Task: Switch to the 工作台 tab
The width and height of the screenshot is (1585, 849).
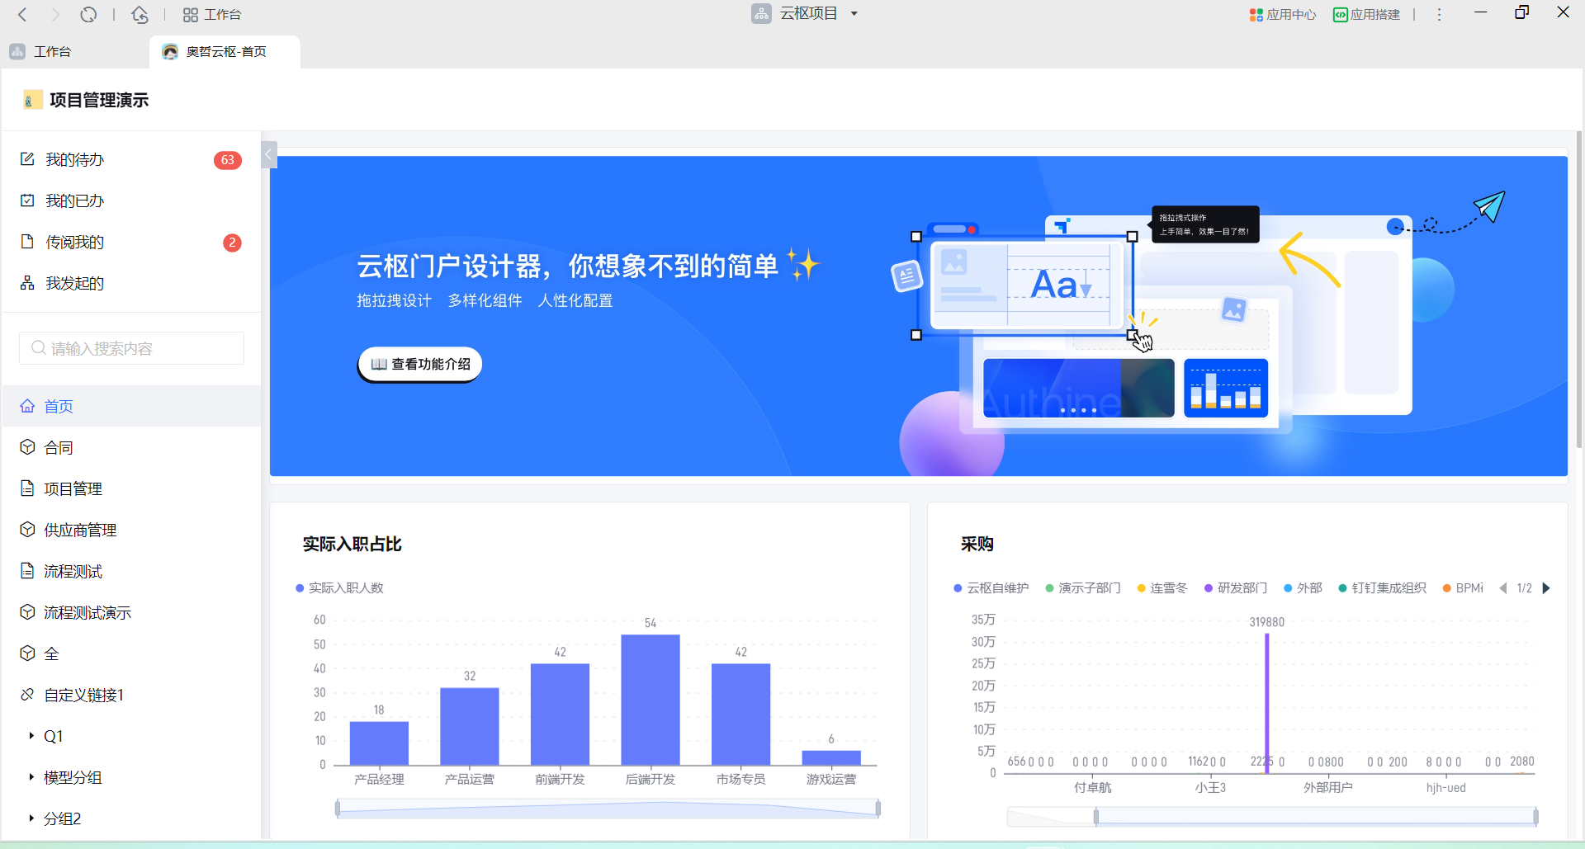Action: pyautogui.click(x=52, y=51)
